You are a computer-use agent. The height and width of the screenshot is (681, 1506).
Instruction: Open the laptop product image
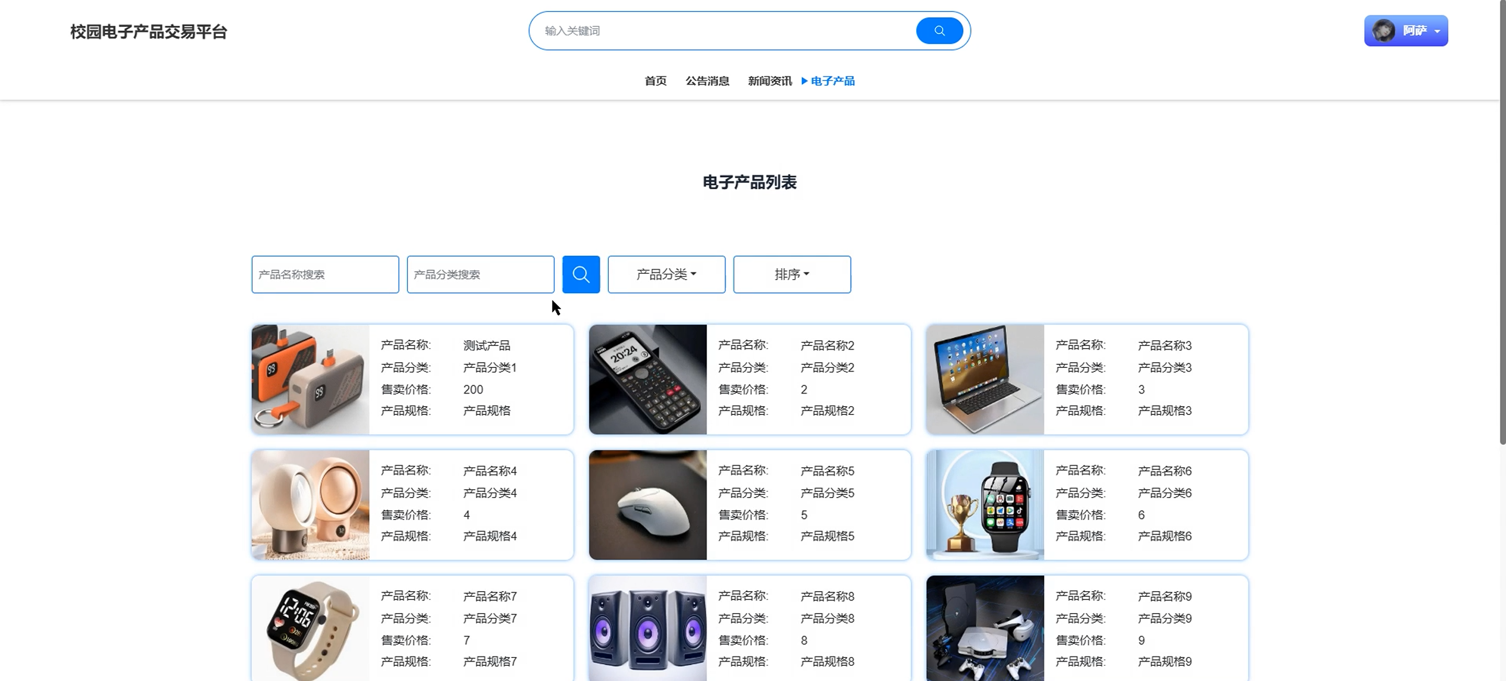tap(984, 379)
